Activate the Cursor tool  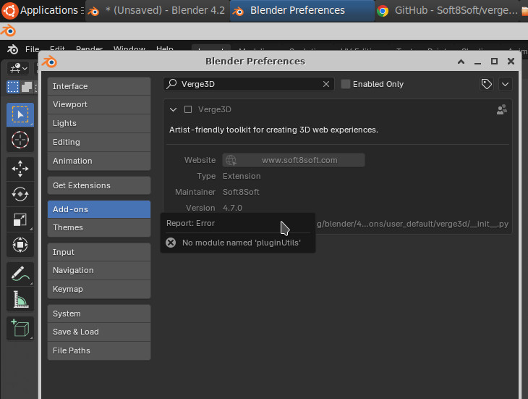[20, 140]
